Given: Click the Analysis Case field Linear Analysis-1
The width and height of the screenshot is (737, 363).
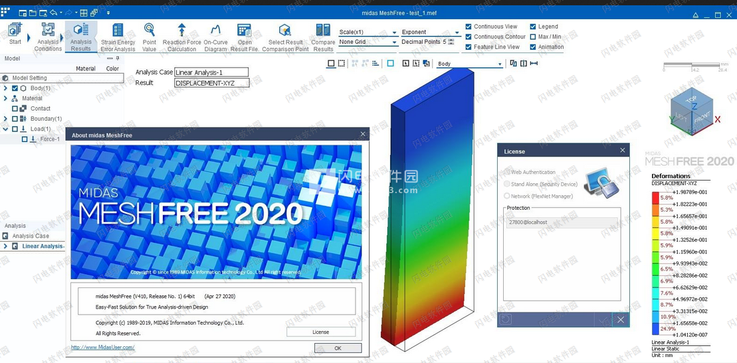Looking at the screenshot, I should 211,72.
